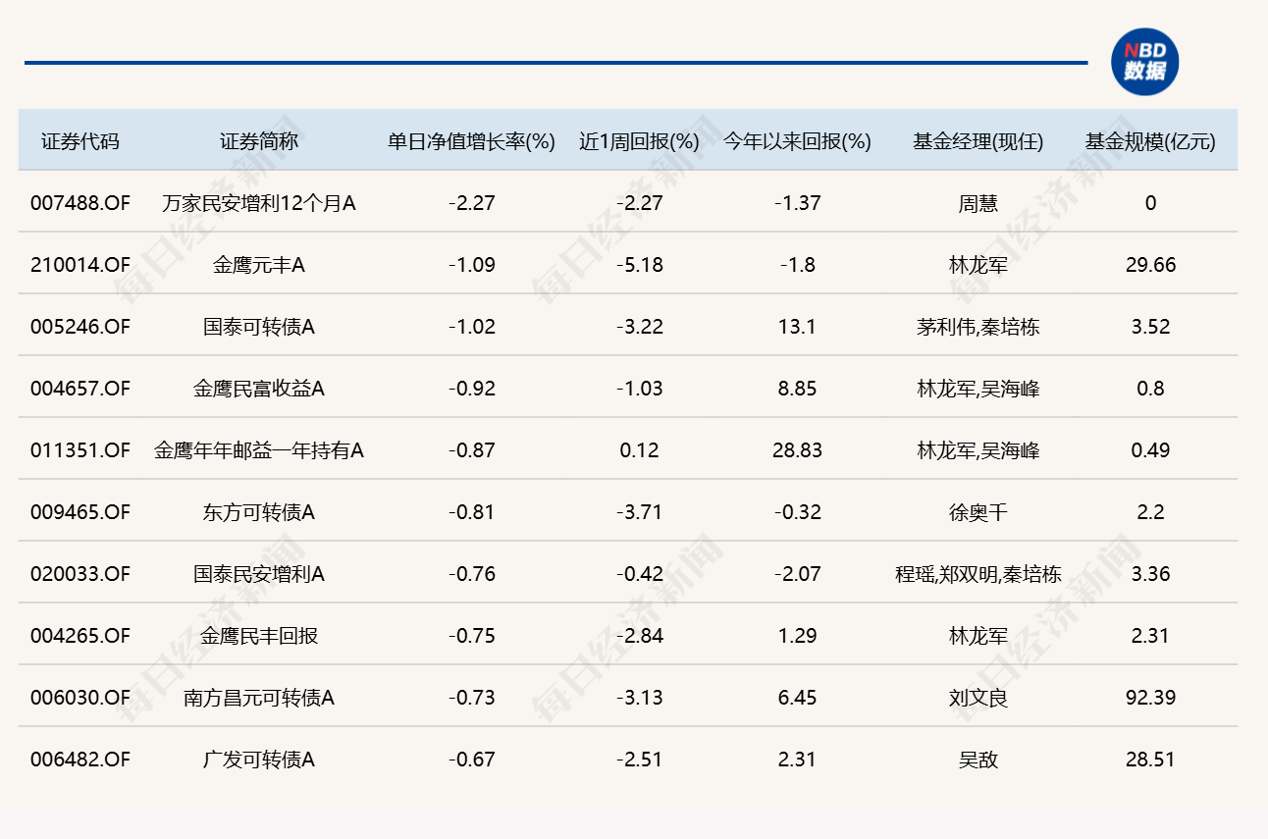This screenshot has height=839, width=1268.
Task: Click fund name 金鹰民丰回报
Action: [x=259, y=636]
